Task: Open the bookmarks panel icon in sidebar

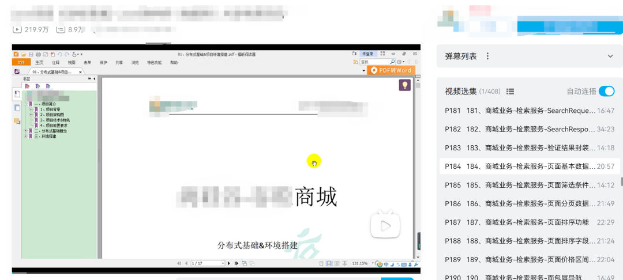Action: coord(17,94)
